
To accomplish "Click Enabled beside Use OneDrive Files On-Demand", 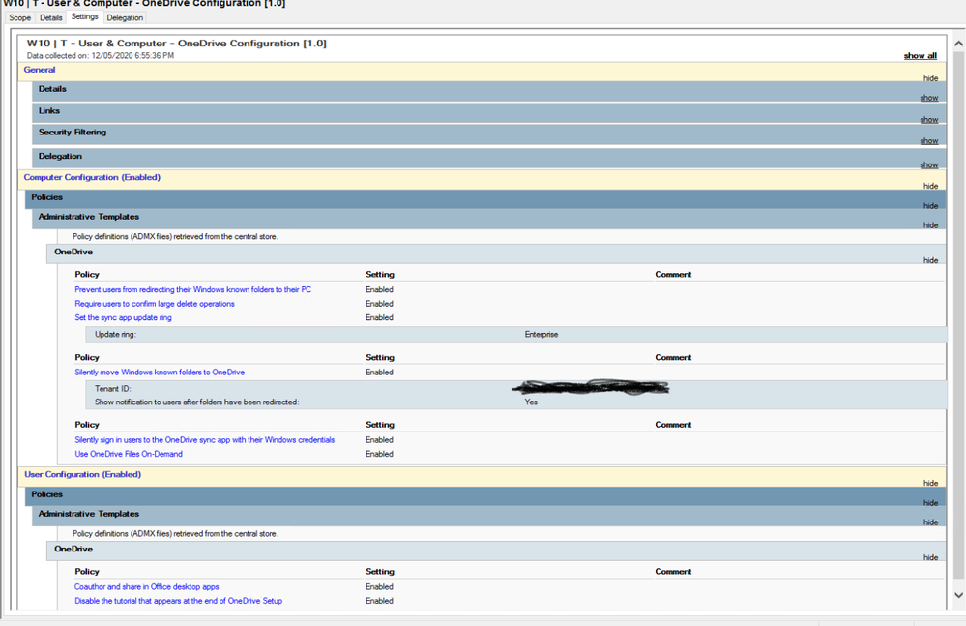I will tap(379, 454).
